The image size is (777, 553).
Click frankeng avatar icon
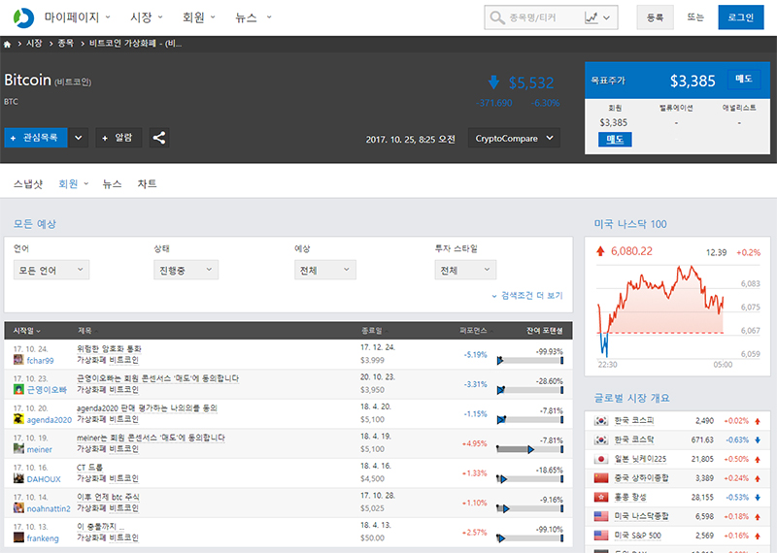[18, 537]
